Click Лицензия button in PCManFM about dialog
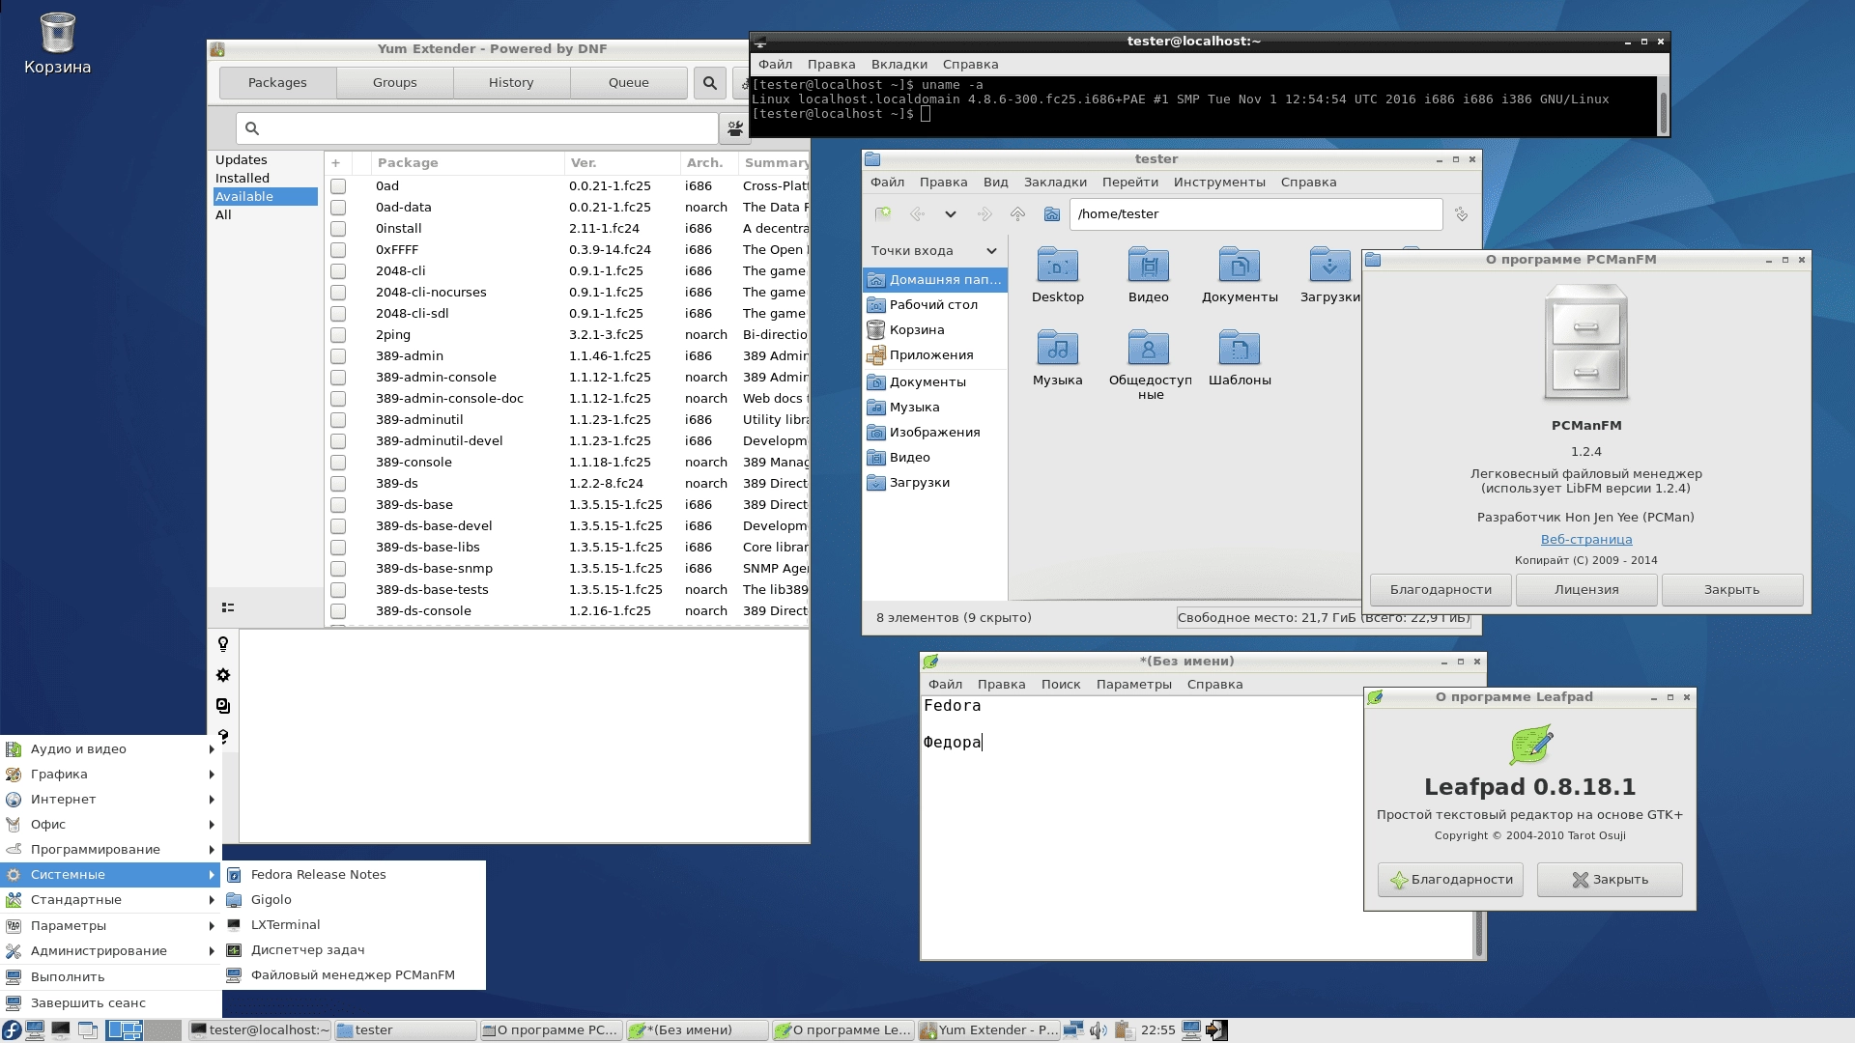Screen dimensions: 1855x1043 [1586, 590]
